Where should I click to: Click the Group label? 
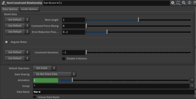[x=26, y=86]
